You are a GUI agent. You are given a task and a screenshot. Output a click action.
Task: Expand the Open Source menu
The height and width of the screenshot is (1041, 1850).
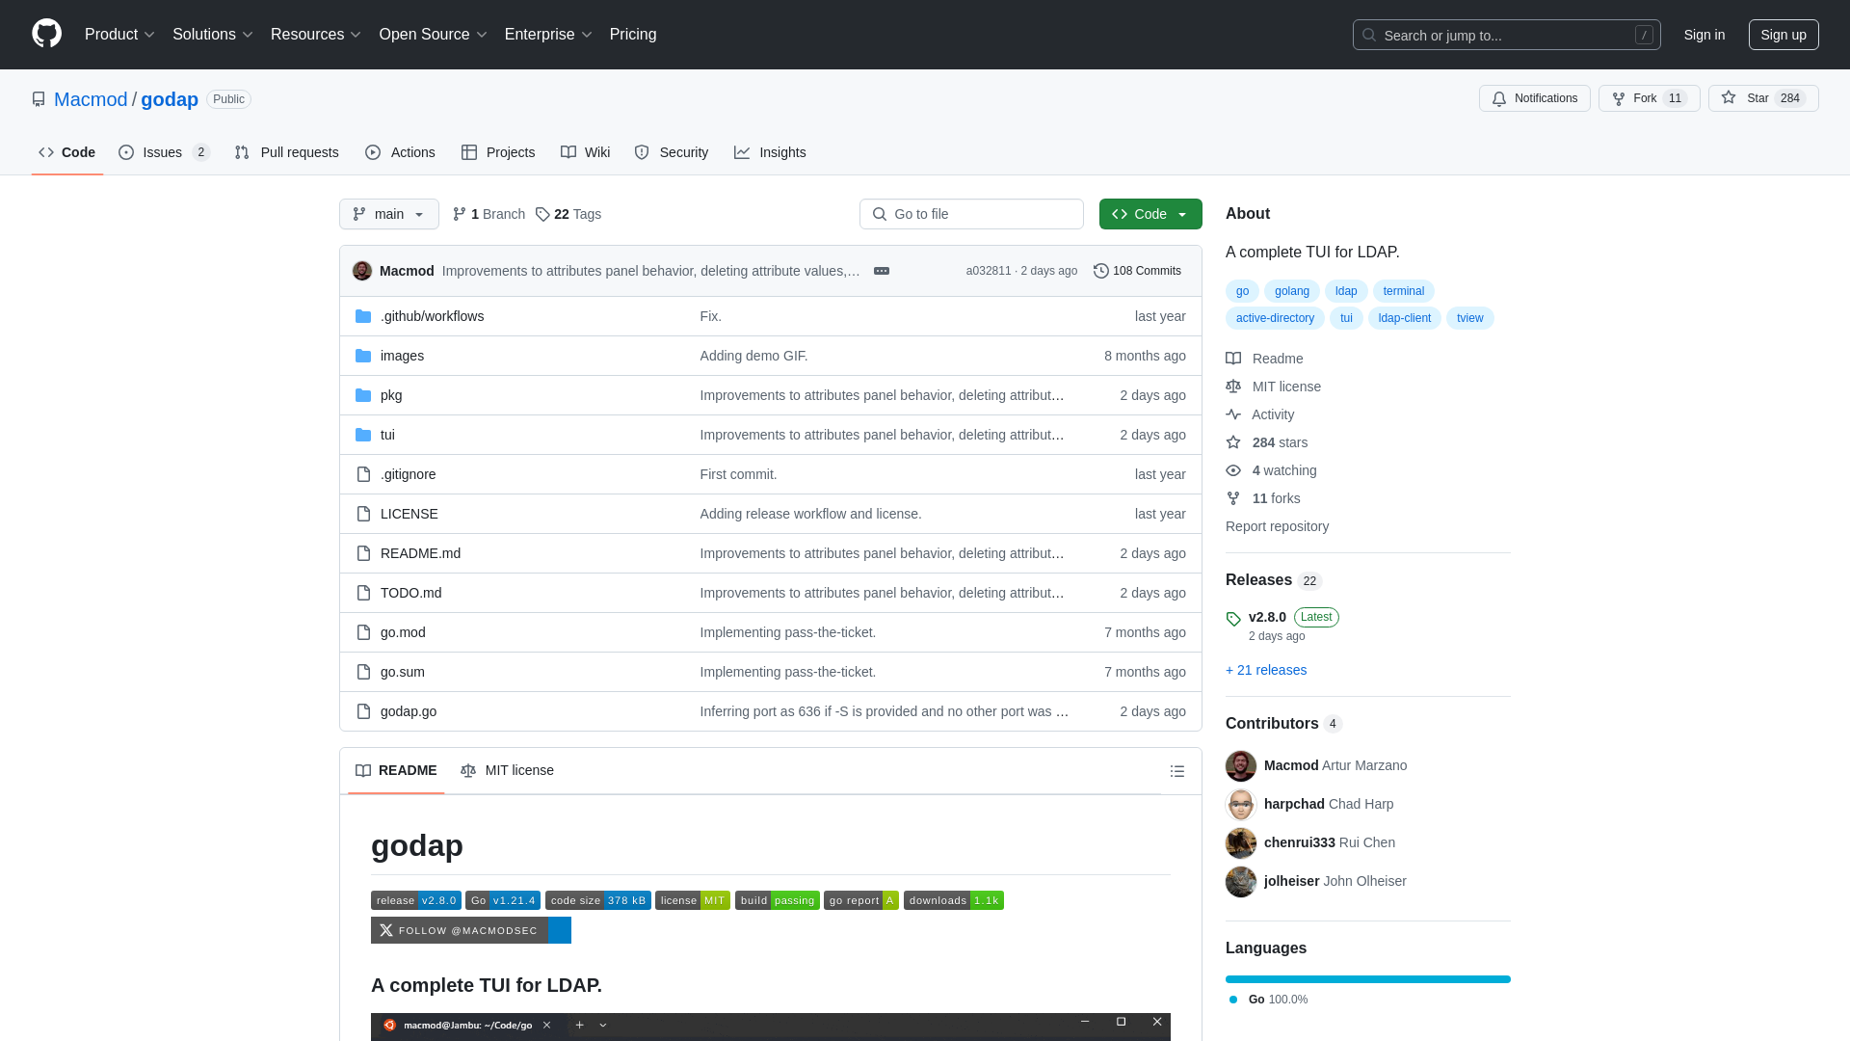pos(434,34)
